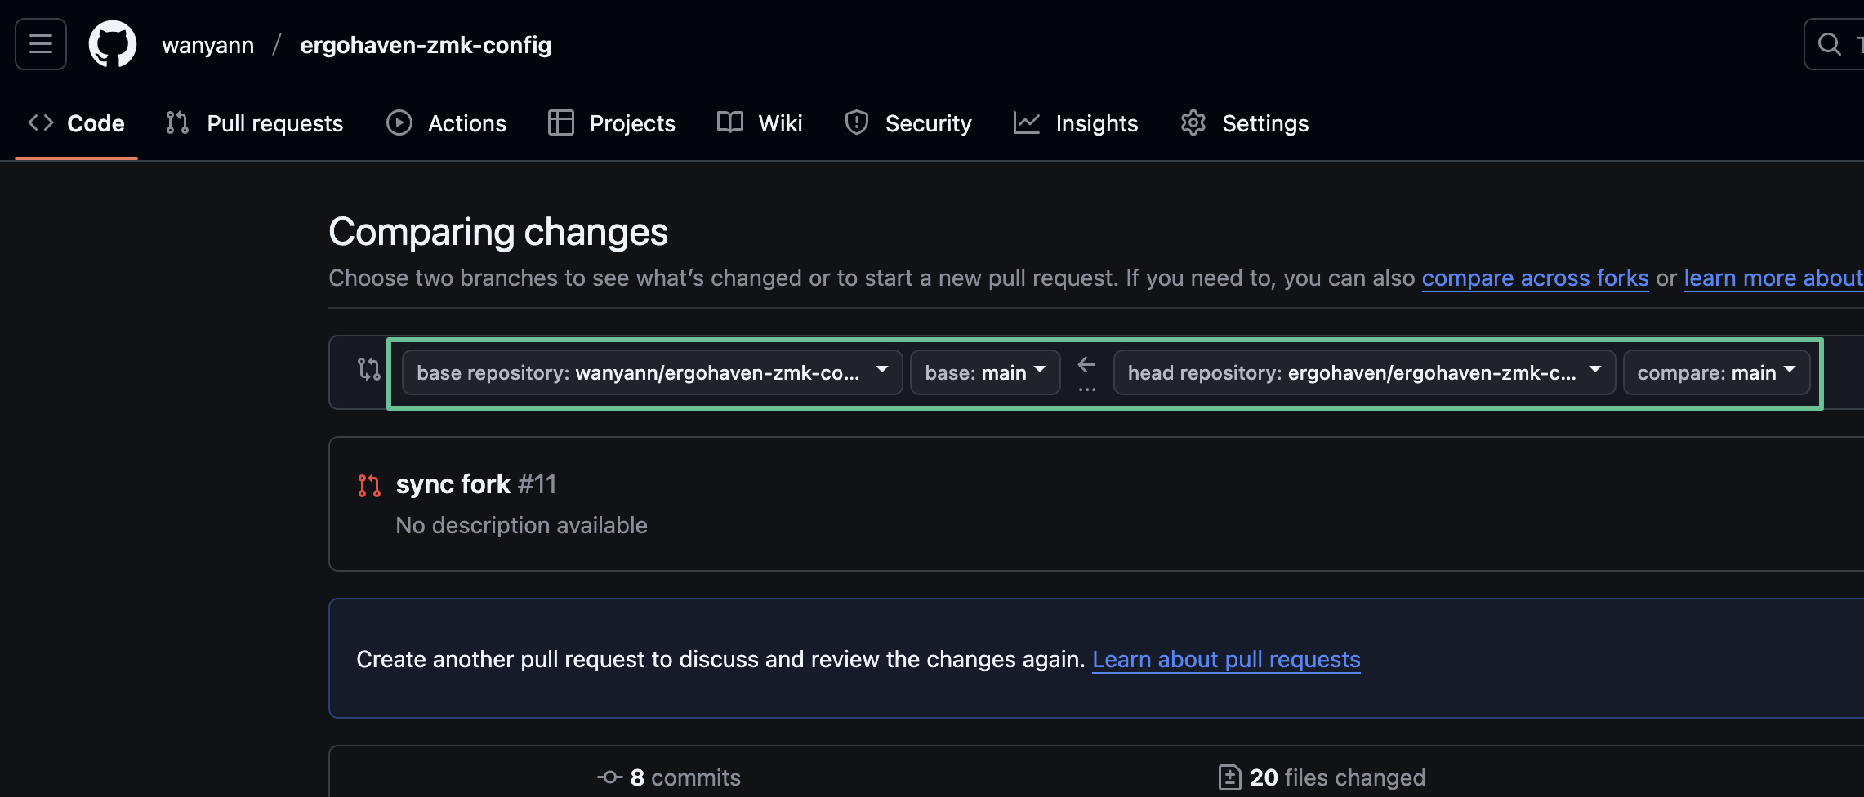Open the Actions tab

pyautogui.click(x=447, y=123)
